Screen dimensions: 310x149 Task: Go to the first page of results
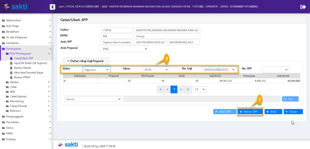tap(160, 89)
